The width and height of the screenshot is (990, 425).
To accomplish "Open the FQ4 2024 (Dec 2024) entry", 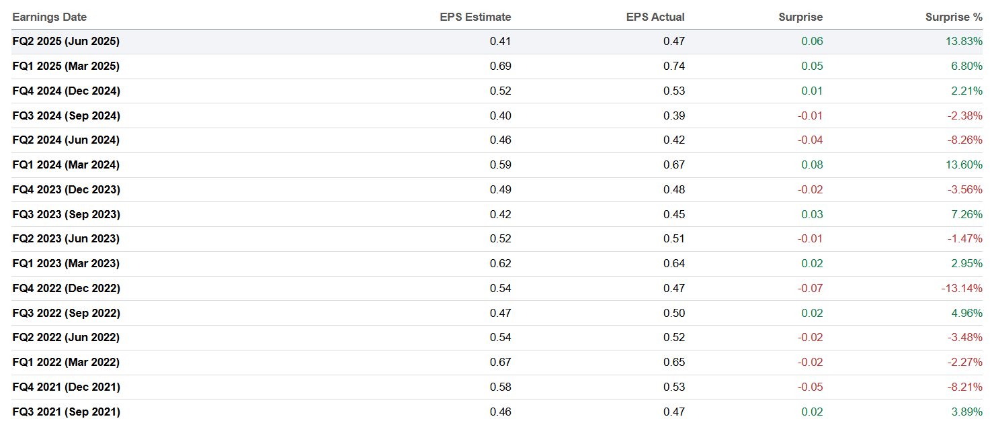I will [x=67, y=91].
